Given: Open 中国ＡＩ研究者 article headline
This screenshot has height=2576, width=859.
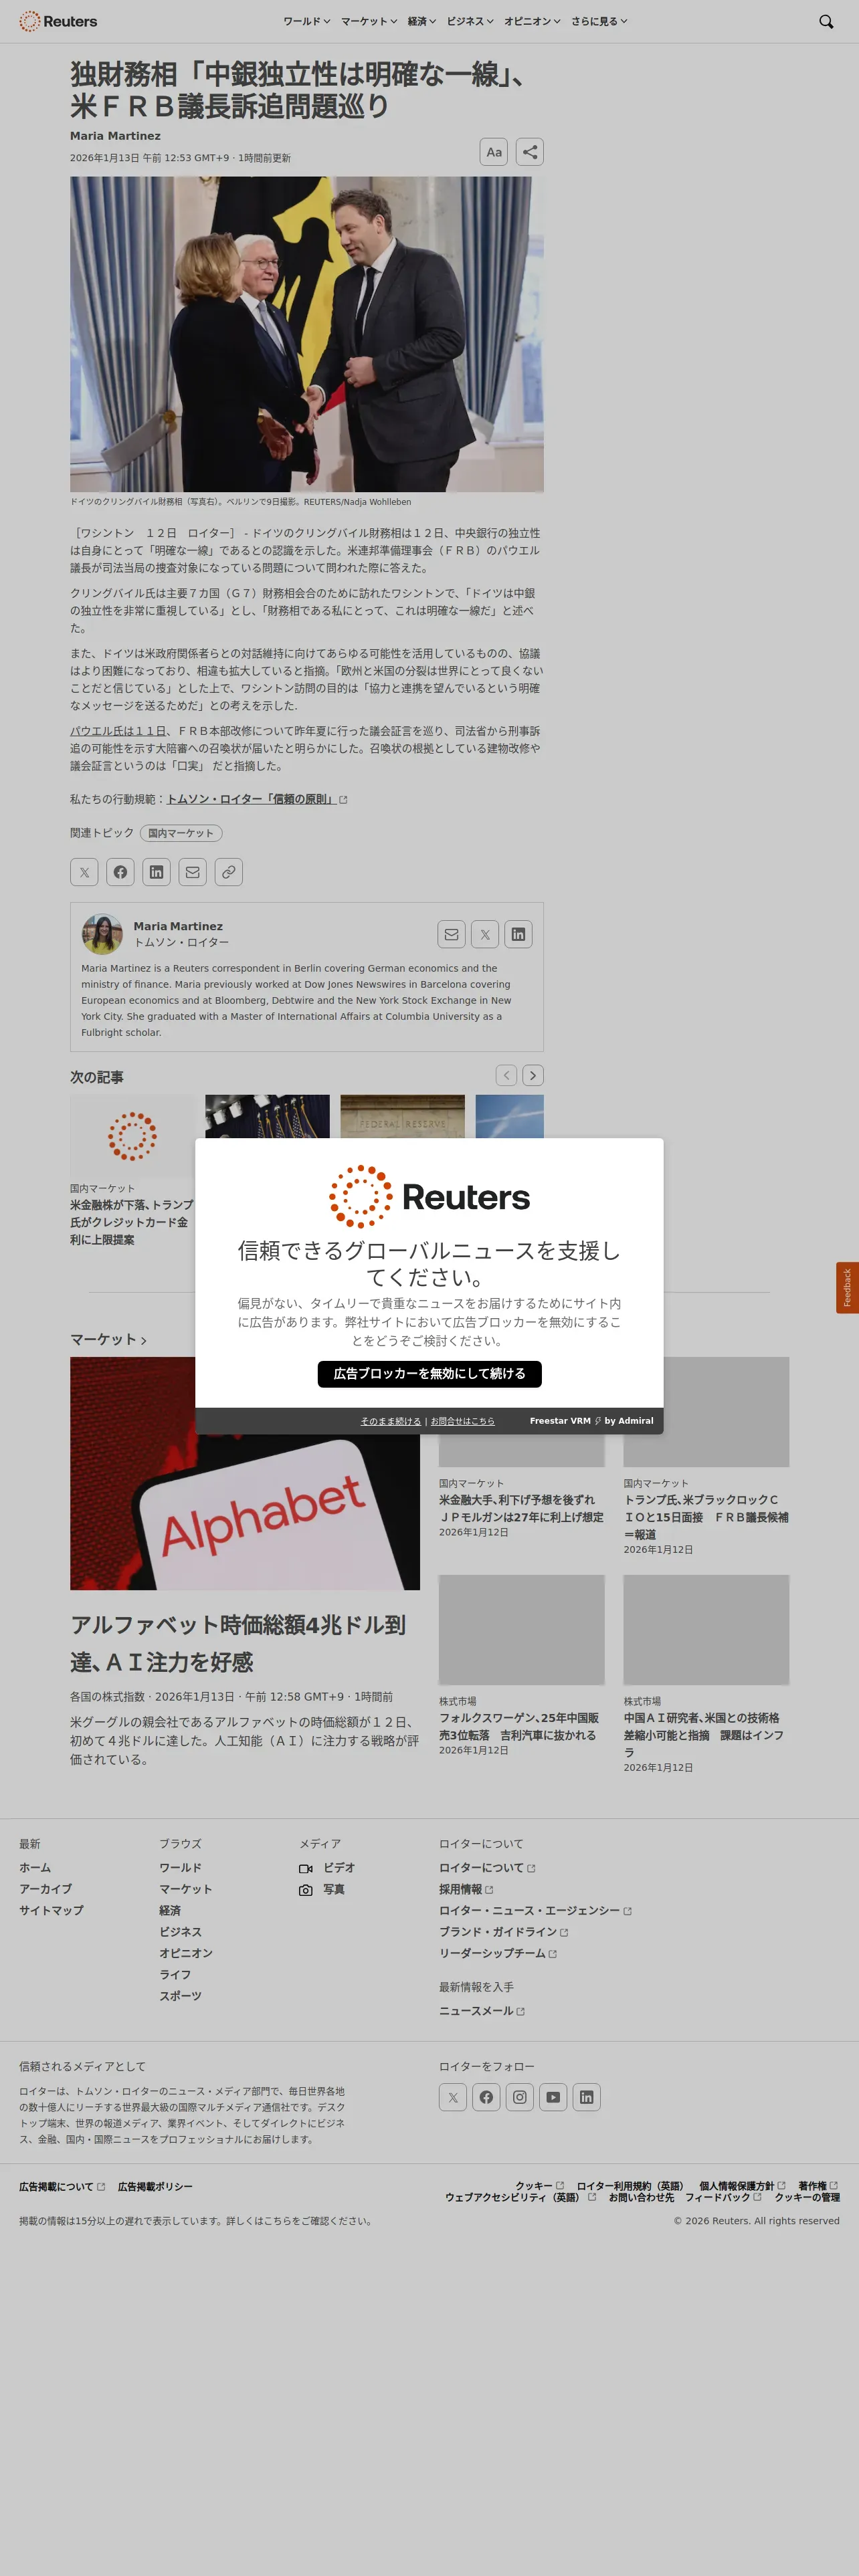Looking at the screenshot, I should pyautogui.click(x=704, y=1735).
